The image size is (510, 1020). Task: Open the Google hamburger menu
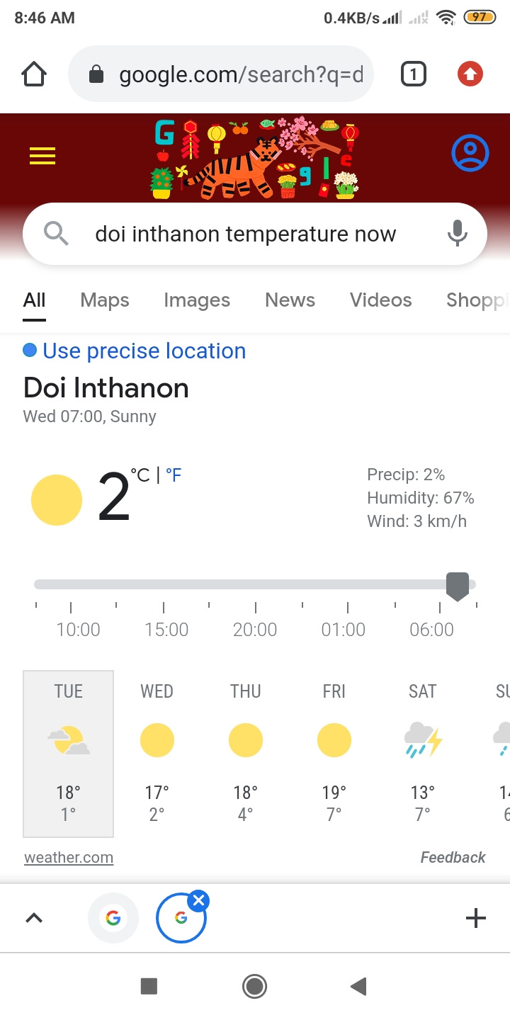click(42, 156)
